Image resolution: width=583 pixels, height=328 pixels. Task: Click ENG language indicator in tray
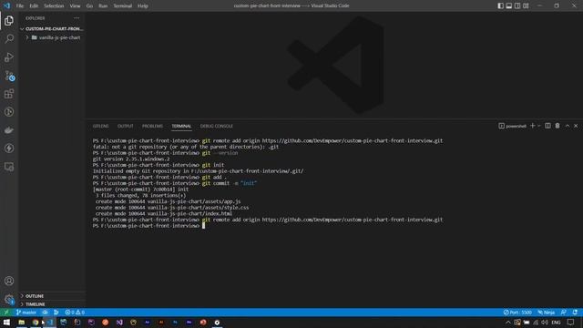pos(556,323)
